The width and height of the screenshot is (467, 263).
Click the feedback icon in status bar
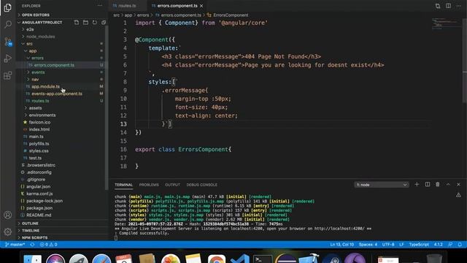point(450,245)
